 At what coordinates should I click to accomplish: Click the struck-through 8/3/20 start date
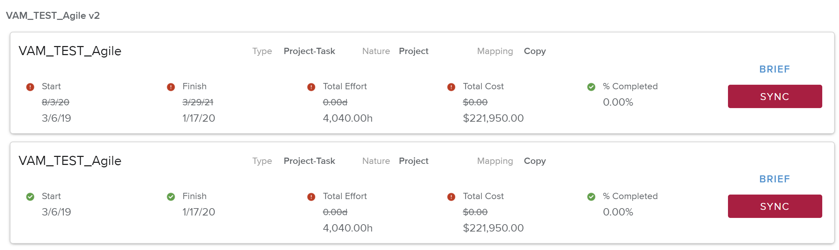click(x=56, y=102)
